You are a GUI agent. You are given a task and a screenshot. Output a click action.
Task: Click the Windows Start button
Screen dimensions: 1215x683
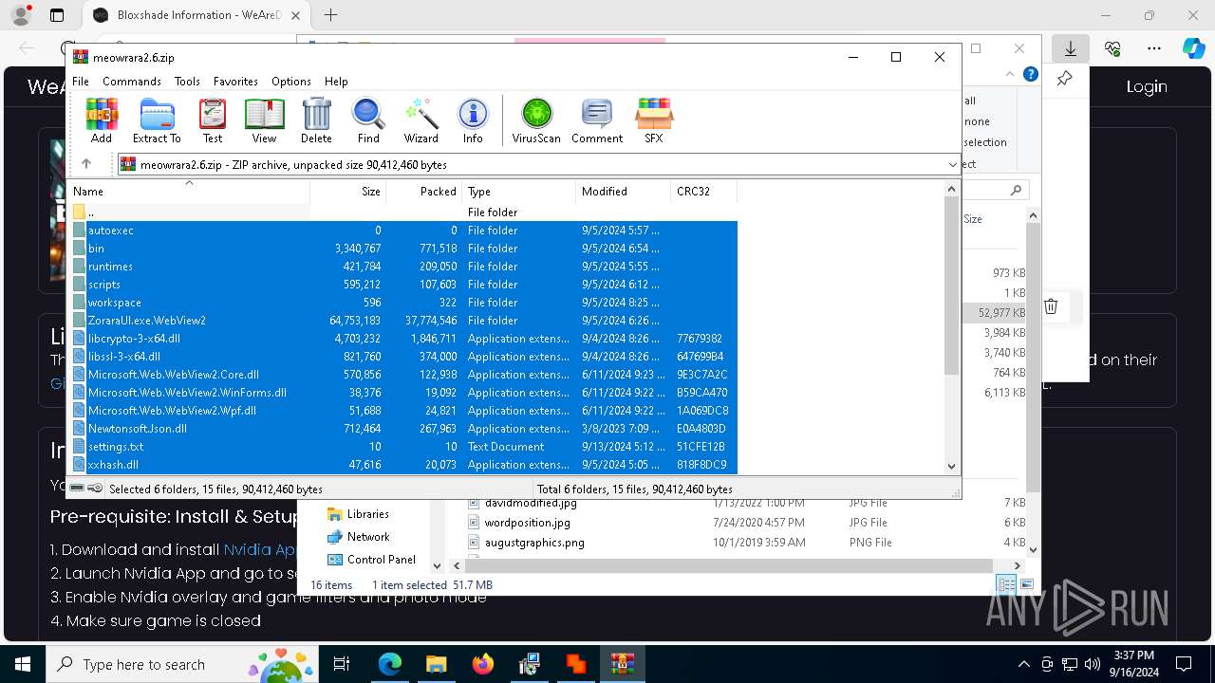(x=23, y=664)
